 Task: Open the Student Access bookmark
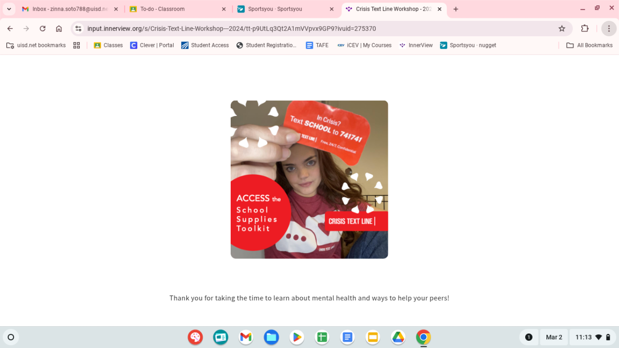pos(205,45)
